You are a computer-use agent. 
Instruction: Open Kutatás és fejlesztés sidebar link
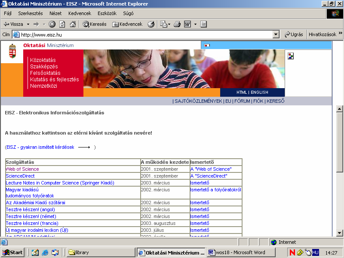[55, 80]
